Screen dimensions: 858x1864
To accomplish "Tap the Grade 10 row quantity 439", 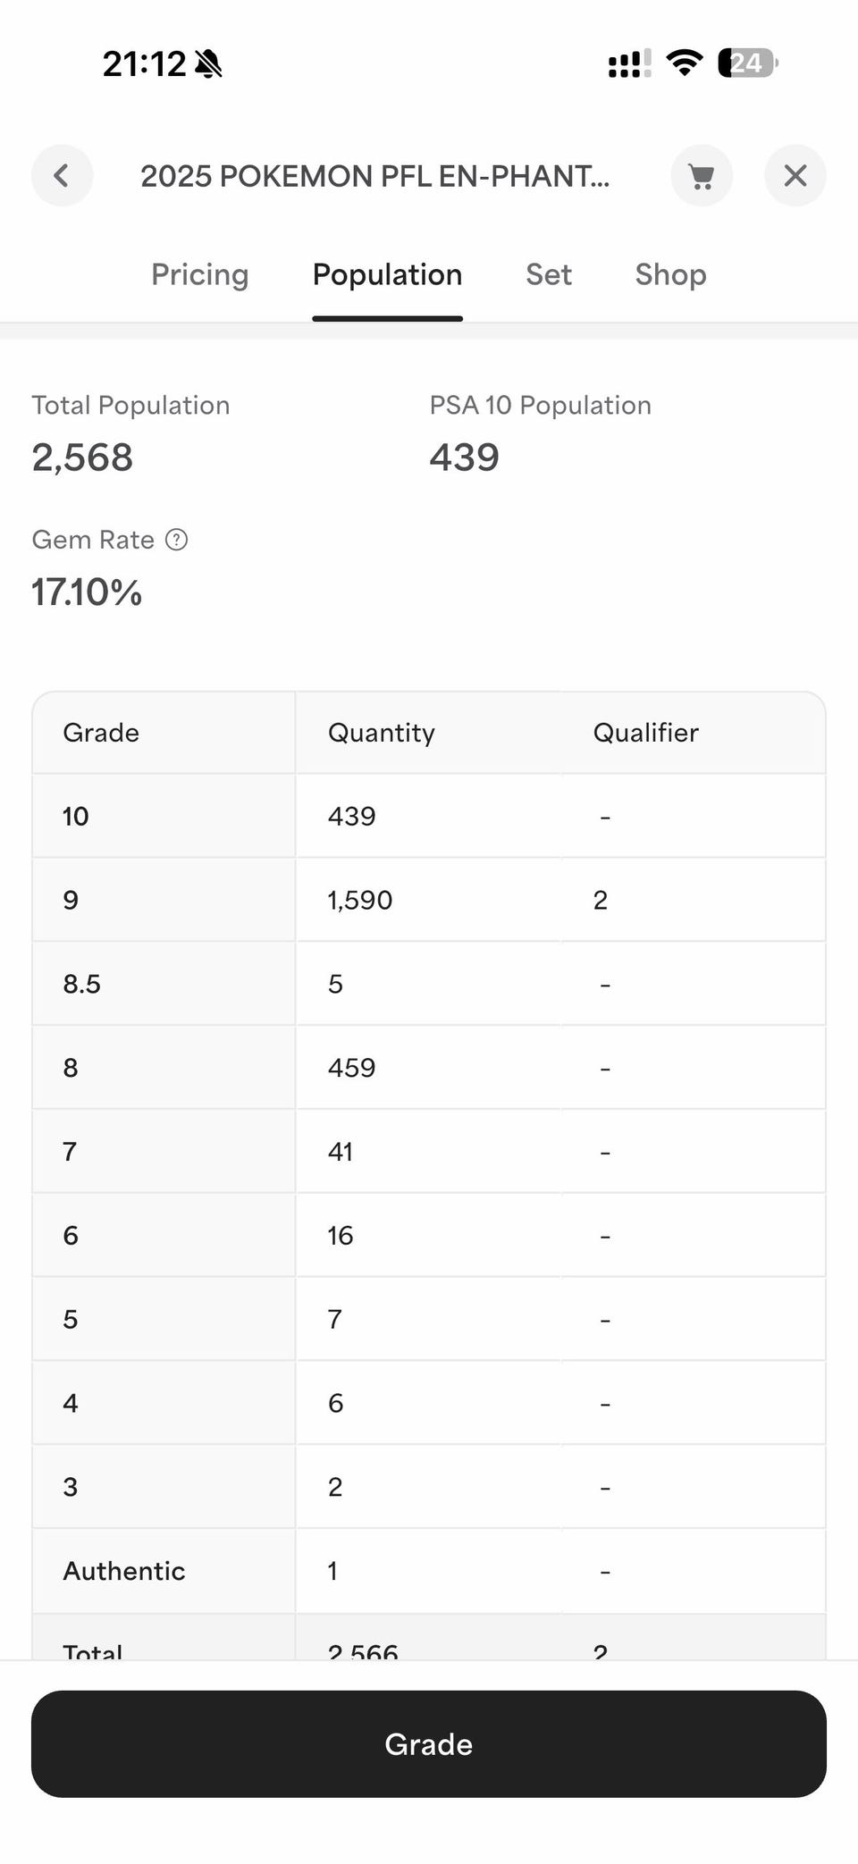I will tap(351, 816).
